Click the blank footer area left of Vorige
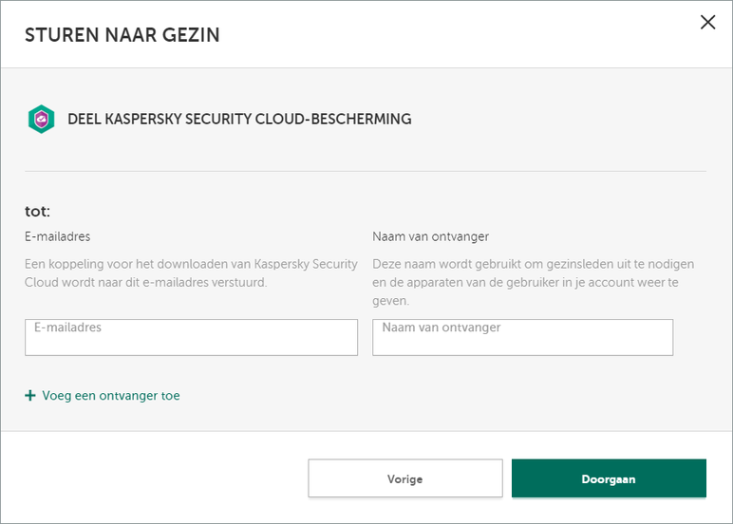Viewport: 733px width, 524px height. (x=152, y=478)
